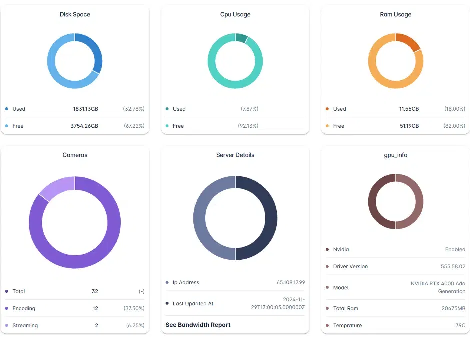Click the IP address value 65.108.17.99
The height and width of the screenshot is (337, 471).
click(291, 282)
